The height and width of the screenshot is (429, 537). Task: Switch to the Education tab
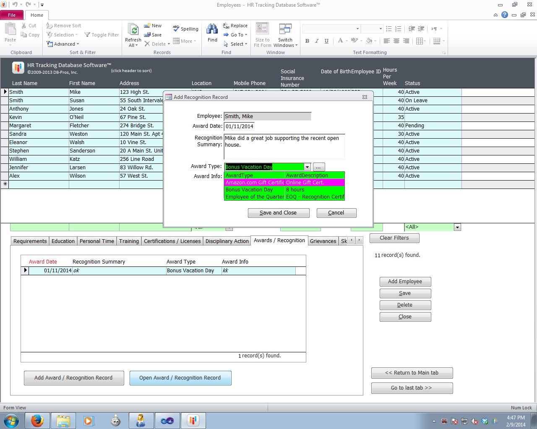(x=63, y=241)
